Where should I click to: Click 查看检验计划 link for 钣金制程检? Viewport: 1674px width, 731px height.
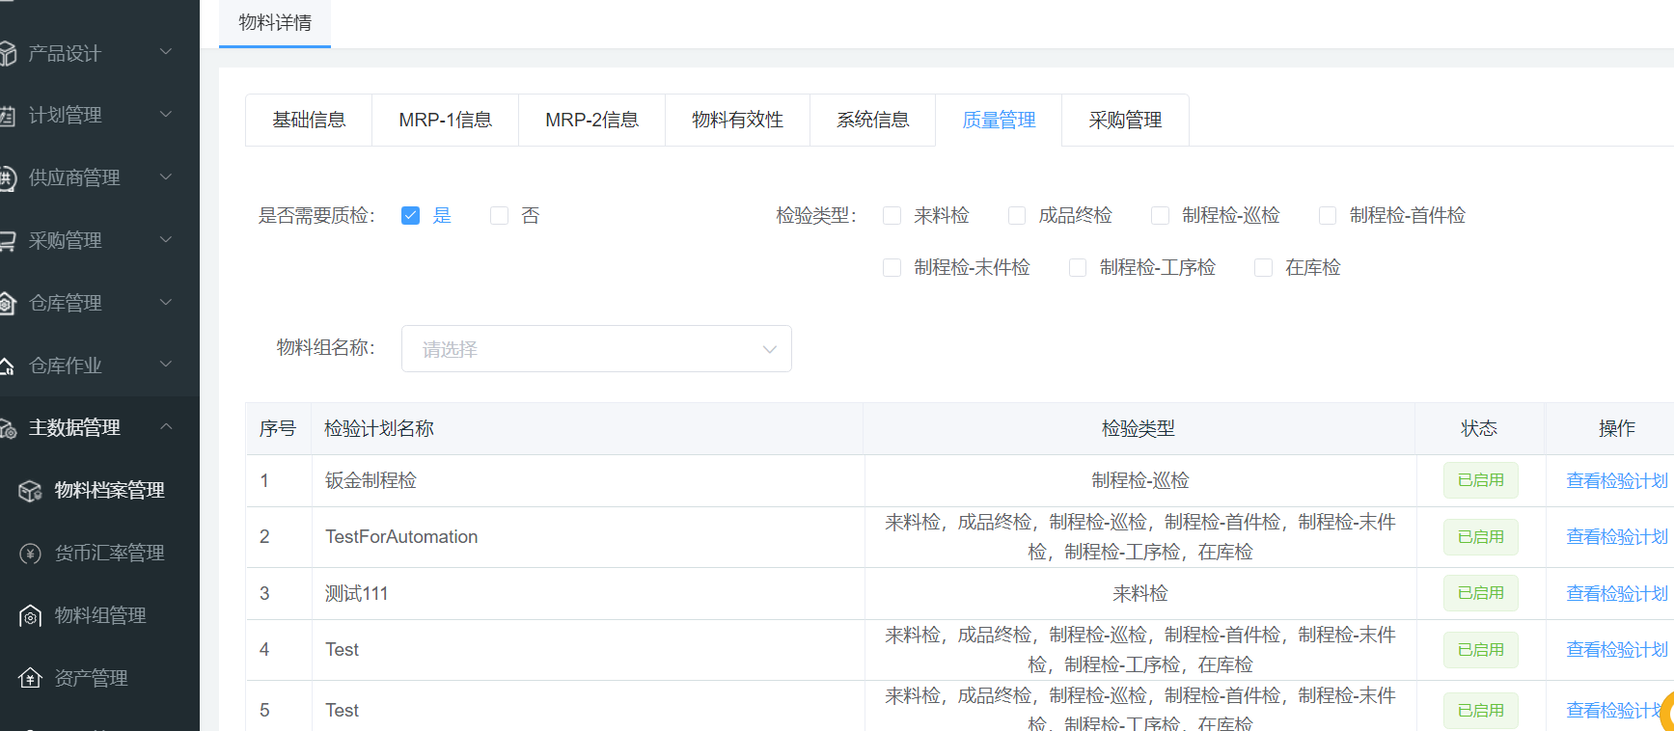tap(1616, 481)
